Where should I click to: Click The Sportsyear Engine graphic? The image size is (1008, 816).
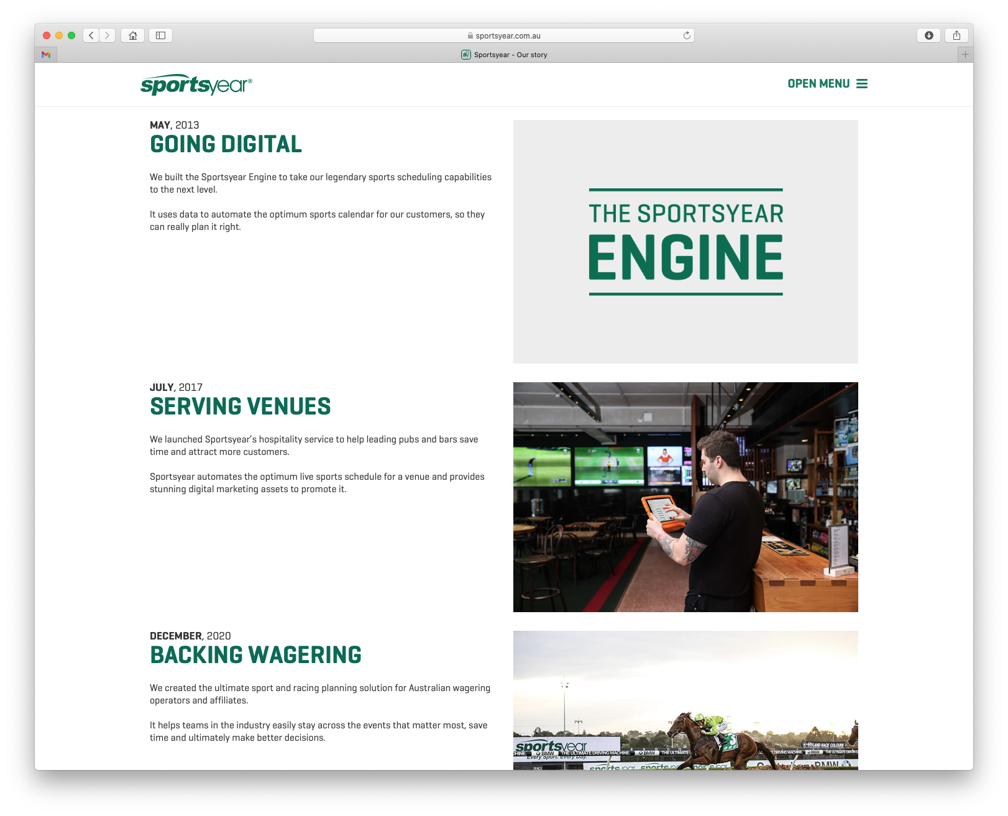(x=685, y=242)
